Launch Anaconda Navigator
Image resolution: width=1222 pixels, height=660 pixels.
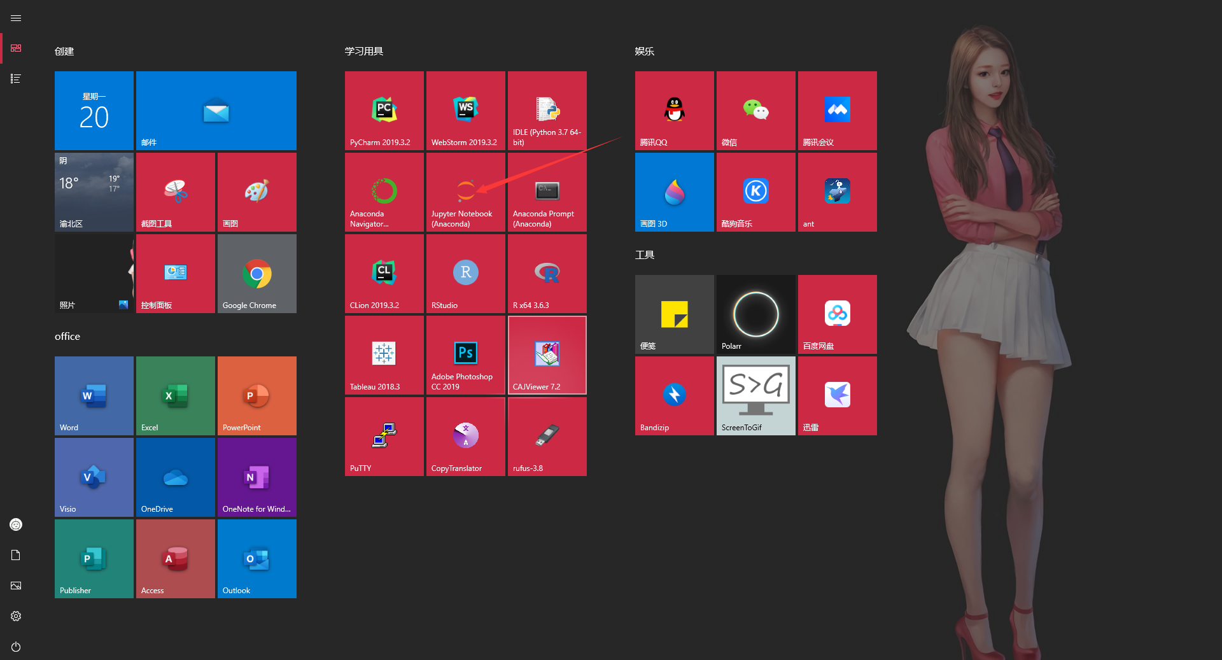click(x=384, y=192)
